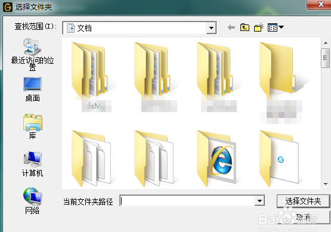Screen dimensions: 331x232
Task: Open the view menu icon
Action: [276, 27]
